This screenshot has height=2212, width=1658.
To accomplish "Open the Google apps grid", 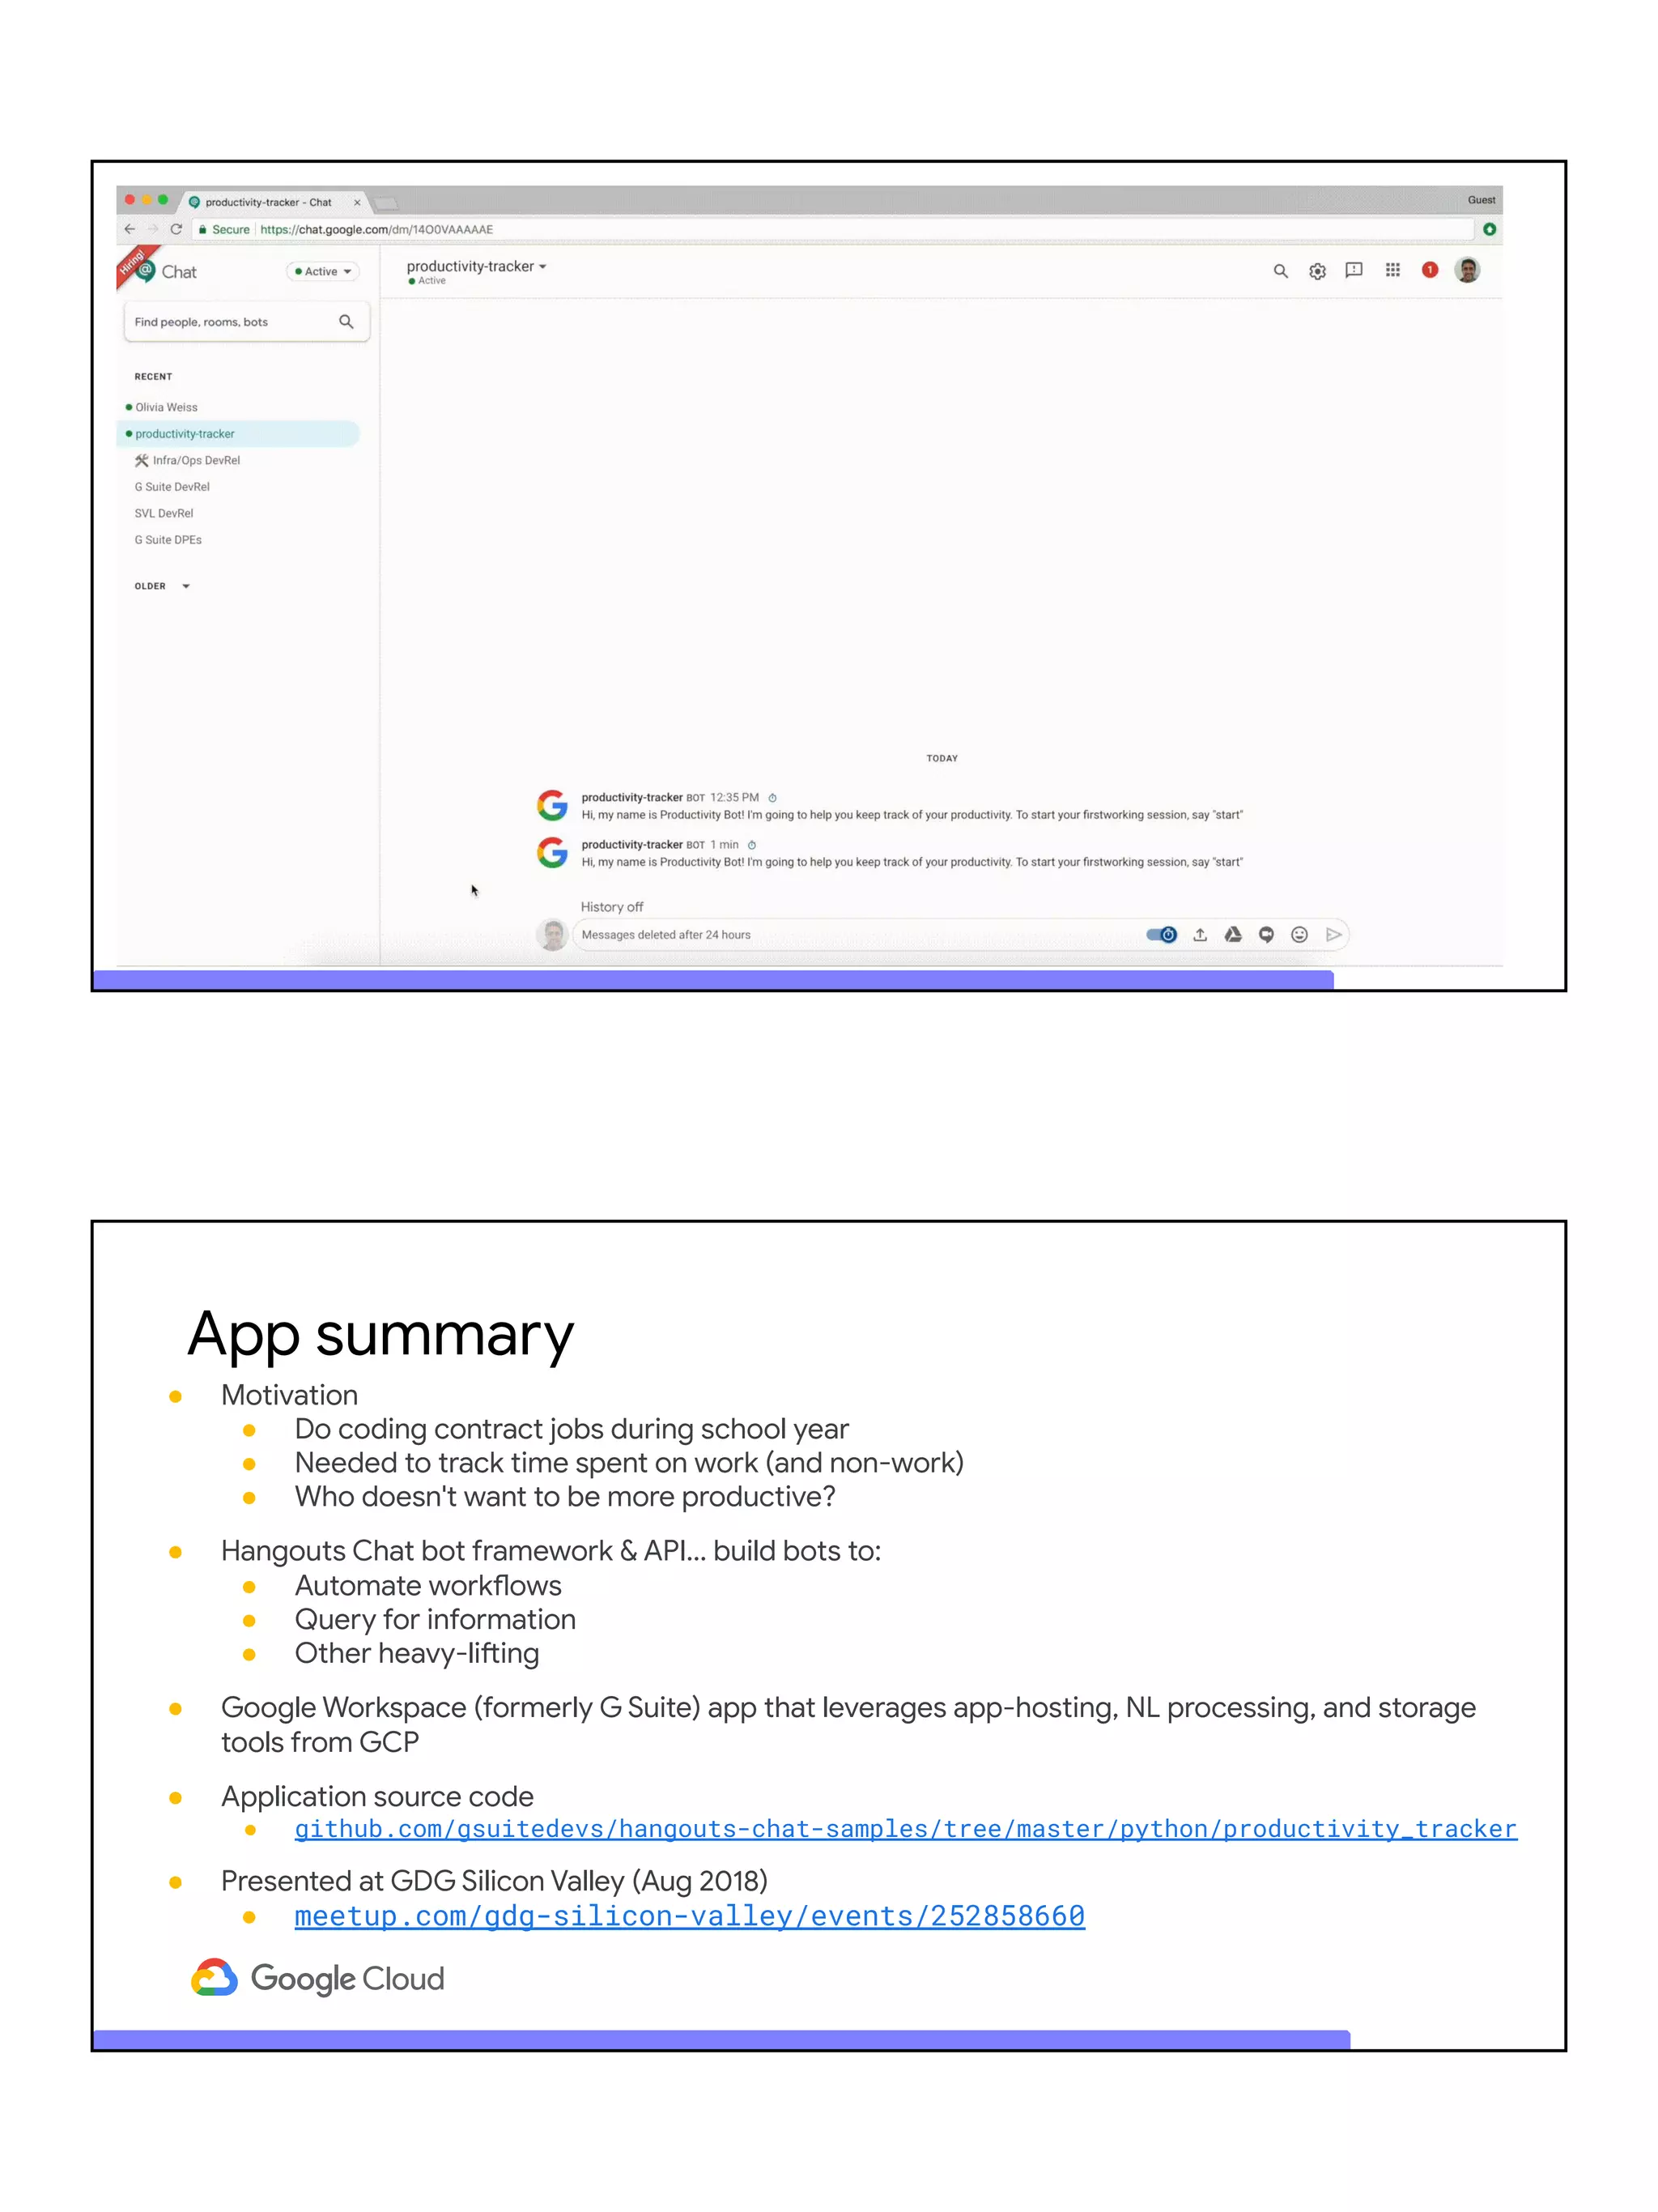I will (x=1392, y=270).
